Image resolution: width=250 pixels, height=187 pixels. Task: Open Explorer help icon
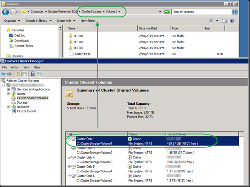coord(232,21)
